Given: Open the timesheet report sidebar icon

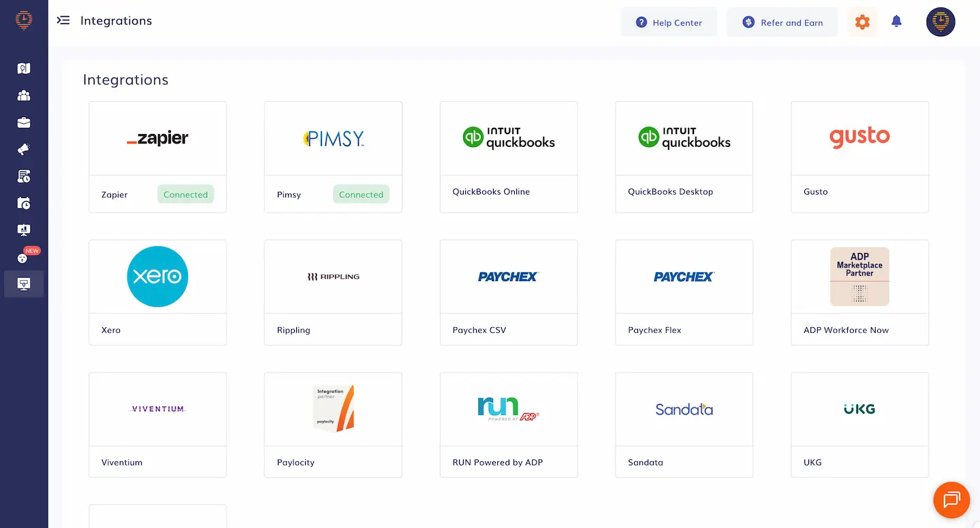Looking at the screenshot, I should coord(24,177).
